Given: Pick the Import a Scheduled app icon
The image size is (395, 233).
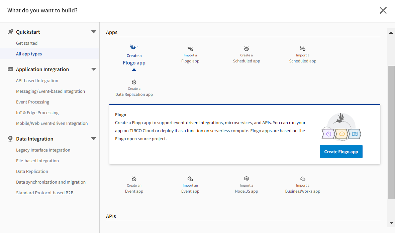Looking at the screenshot, I should tap(303, 49).
